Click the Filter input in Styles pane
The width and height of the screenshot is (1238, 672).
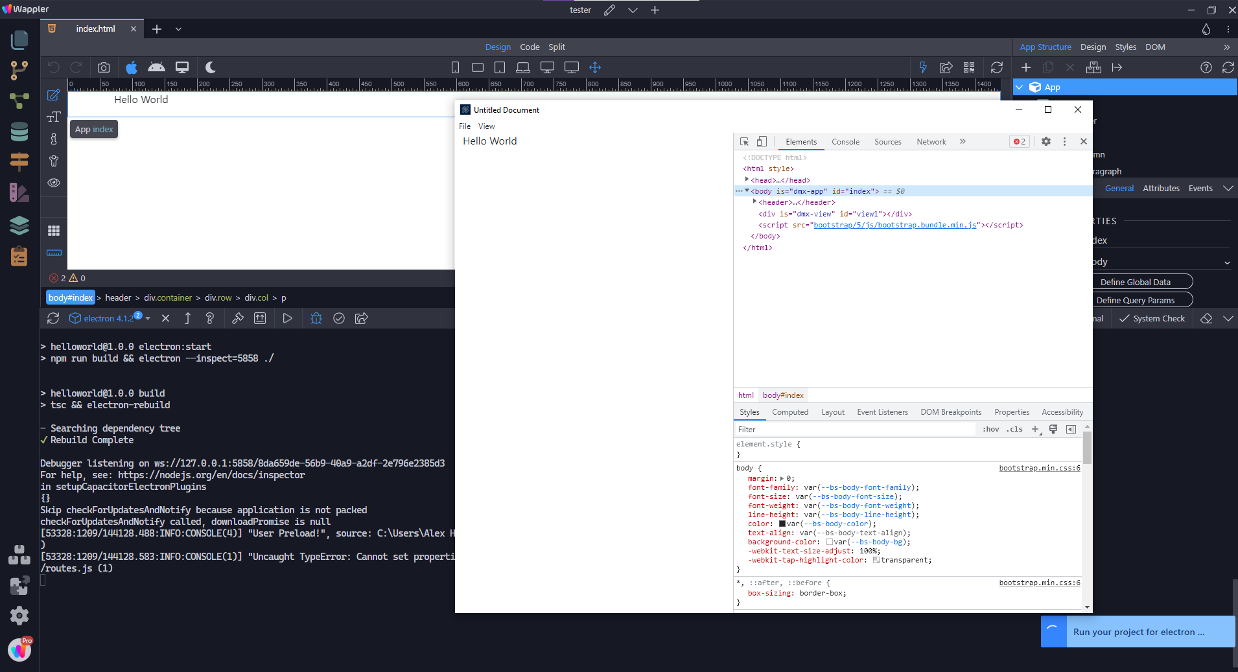click(854, 429)
